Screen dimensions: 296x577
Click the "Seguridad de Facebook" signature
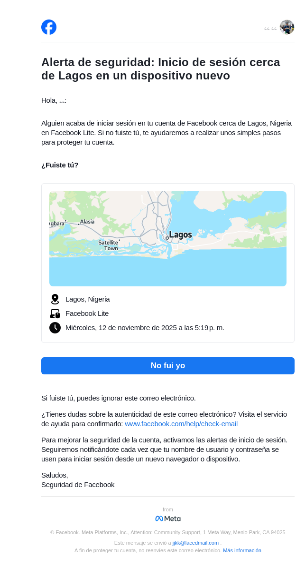click(x=78, y=485)
